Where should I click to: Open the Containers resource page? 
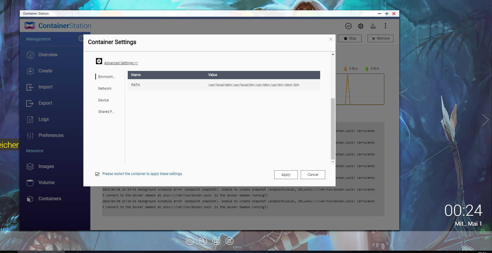(50, 199)
